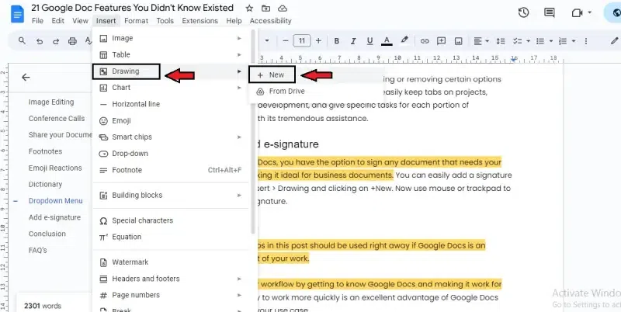Image resolution: width=621 pixels, height=312 pixels.
Task: Close the outline with back arrow
Action: click(x=26, y=77)
